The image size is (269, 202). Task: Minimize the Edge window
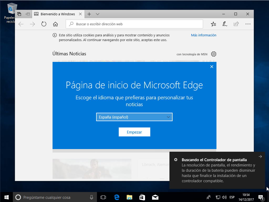pos(224,14)
